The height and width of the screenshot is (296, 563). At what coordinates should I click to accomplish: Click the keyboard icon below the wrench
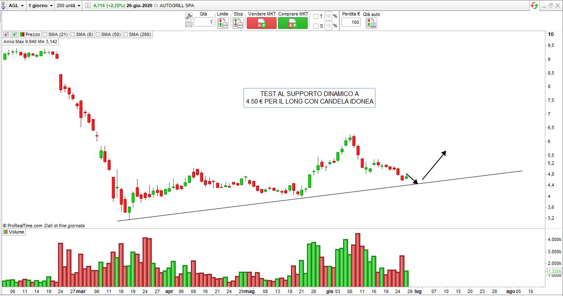[x=189, y=24]
